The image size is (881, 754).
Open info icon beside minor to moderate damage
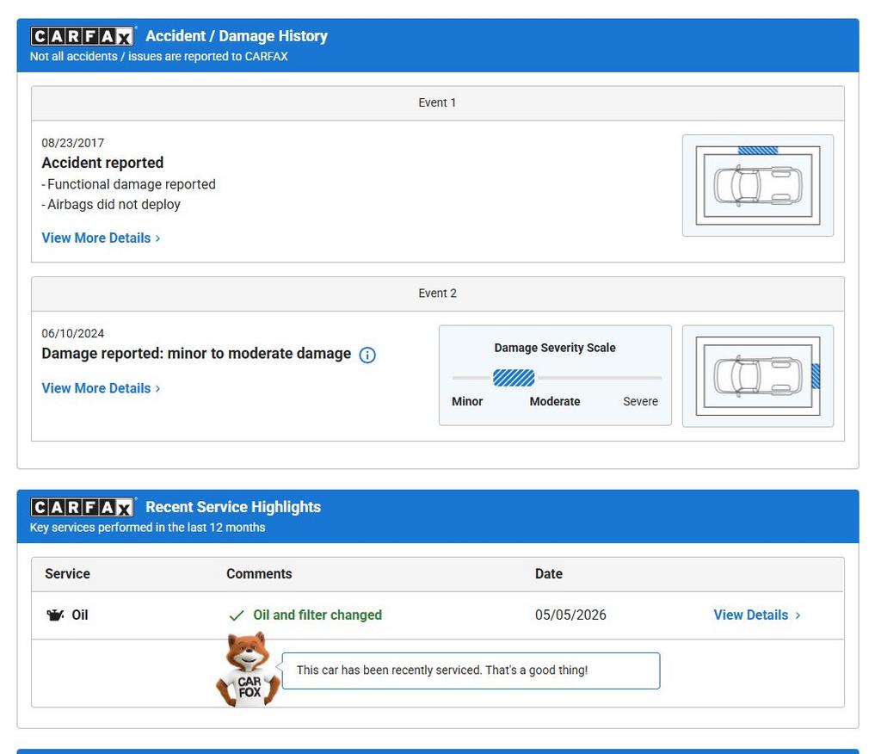(367, 355)
